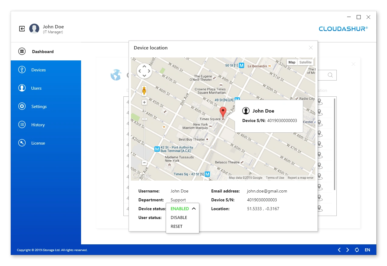
Task: Click the Settings gear icon in sidebar
Action: [22, 106]
